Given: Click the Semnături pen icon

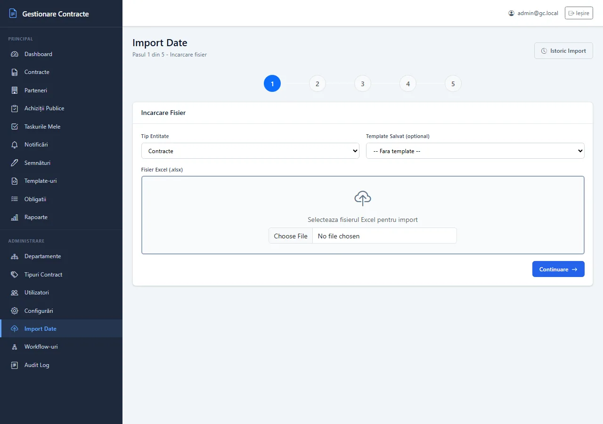Looking at the screenshot, I should tap(15, 163).
